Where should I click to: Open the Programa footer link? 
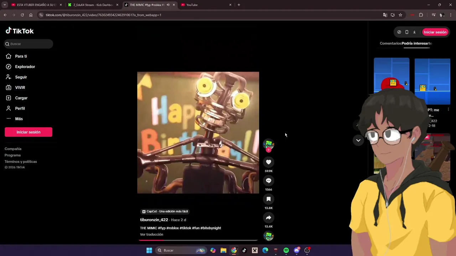[x=12, y=155]
